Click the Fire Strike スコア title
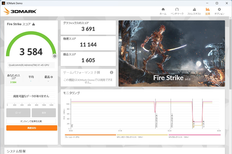The height and width of the screenshot is (154, 232). (x=19, y=24)
